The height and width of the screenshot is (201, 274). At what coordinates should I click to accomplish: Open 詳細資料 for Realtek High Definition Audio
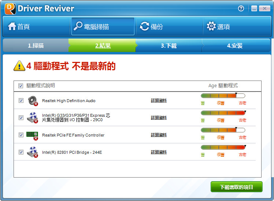tap(159, 100)
